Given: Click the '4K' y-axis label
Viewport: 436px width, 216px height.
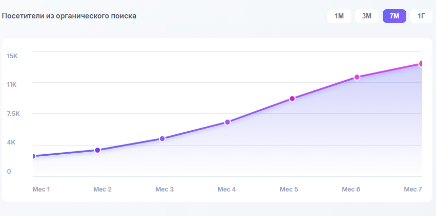Looking at the screenshot, I should click(x=11, y=142).
